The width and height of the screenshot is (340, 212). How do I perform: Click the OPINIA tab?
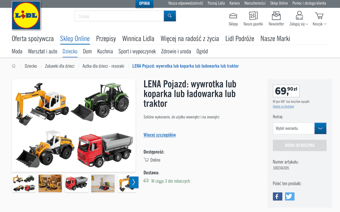[144, 4]
